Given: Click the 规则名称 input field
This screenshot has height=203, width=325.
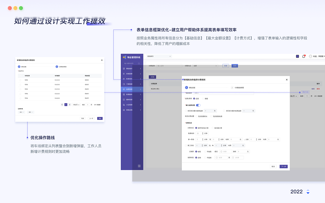Looking at the screenshot, I should (223, 93).
